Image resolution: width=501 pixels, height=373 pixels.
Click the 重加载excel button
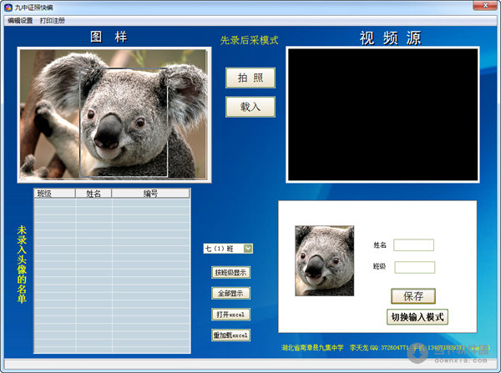click(x=230, y=335)
